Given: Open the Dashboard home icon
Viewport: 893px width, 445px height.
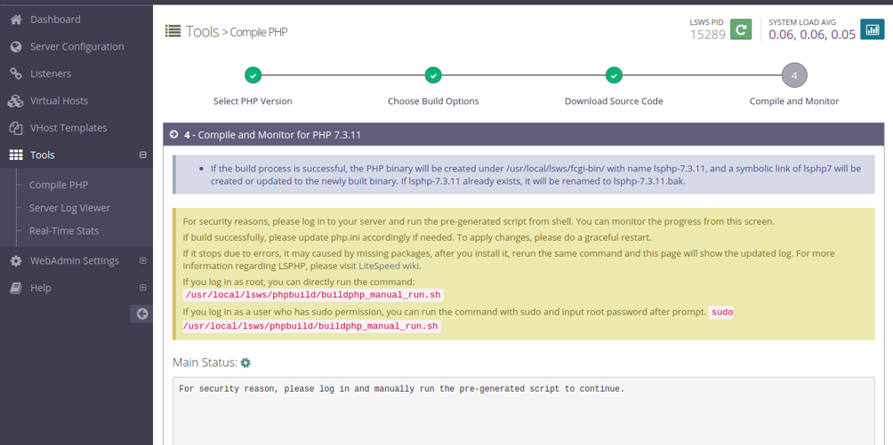Looking at the screenshot, I should pos(16,20).
